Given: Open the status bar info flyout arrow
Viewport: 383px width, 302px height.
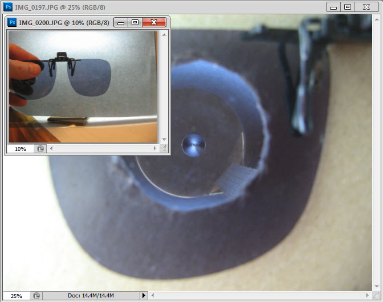Looking at the screenshot, I should [x=144, y=295].
